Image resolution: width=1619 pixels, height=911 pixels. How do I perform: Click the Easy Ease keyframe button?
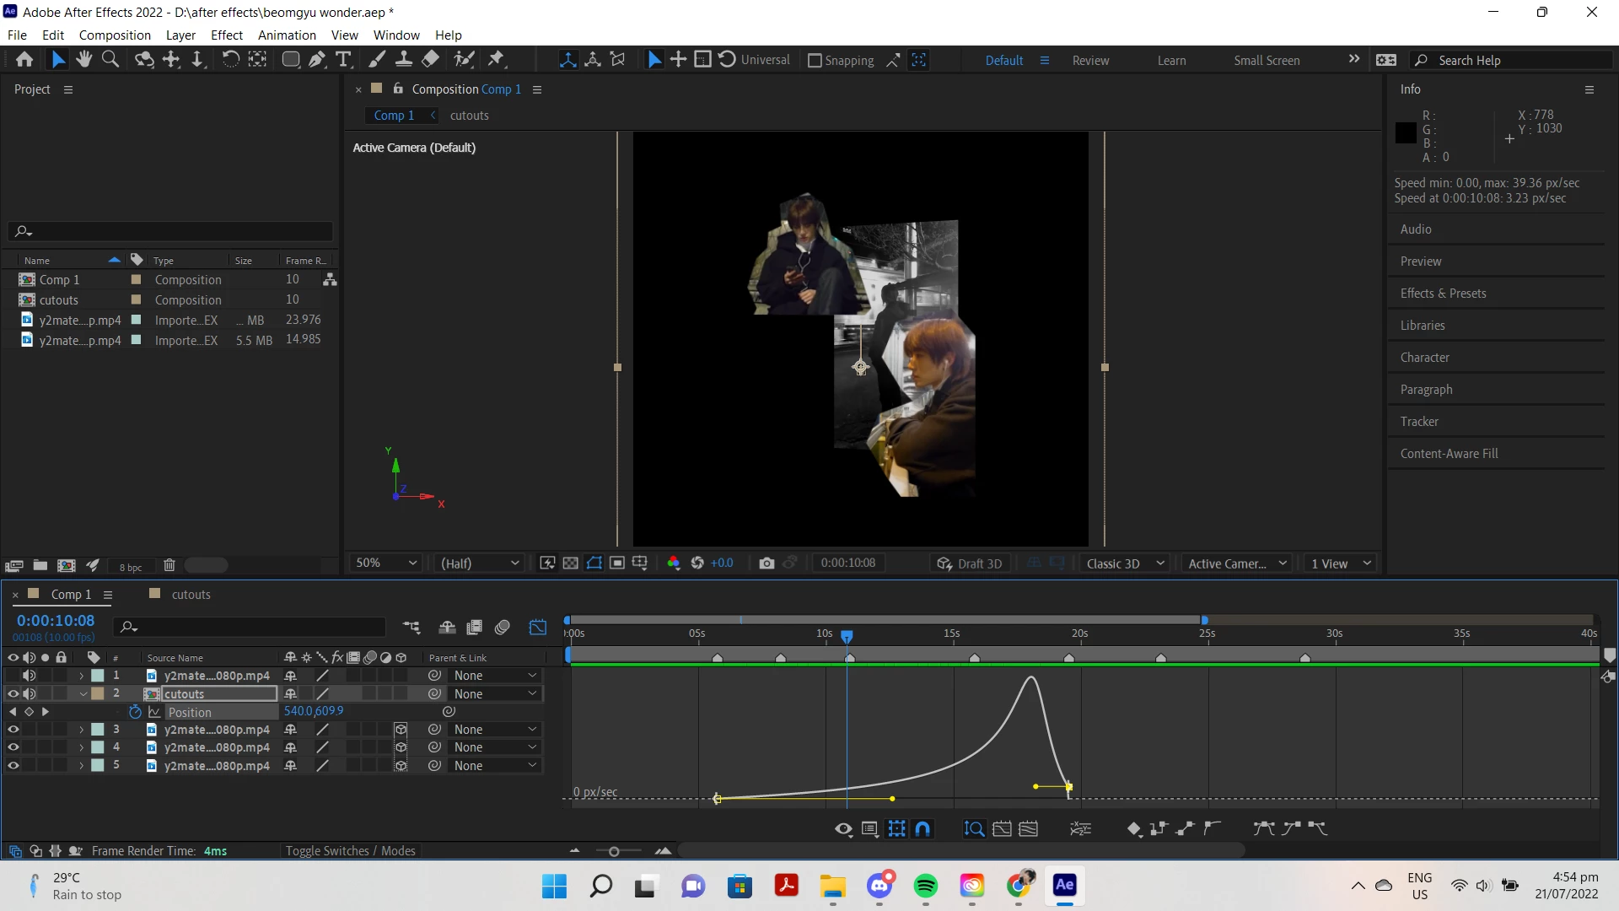(1263, 829)
